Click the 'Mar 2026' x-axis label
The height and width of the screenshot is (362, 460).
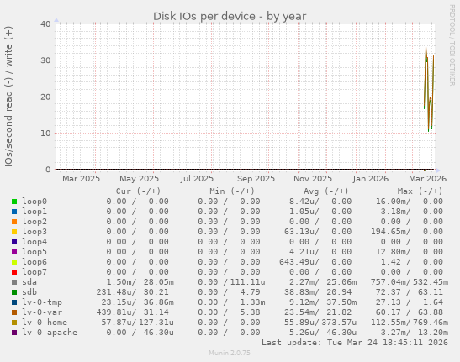[x=428, y=179]
